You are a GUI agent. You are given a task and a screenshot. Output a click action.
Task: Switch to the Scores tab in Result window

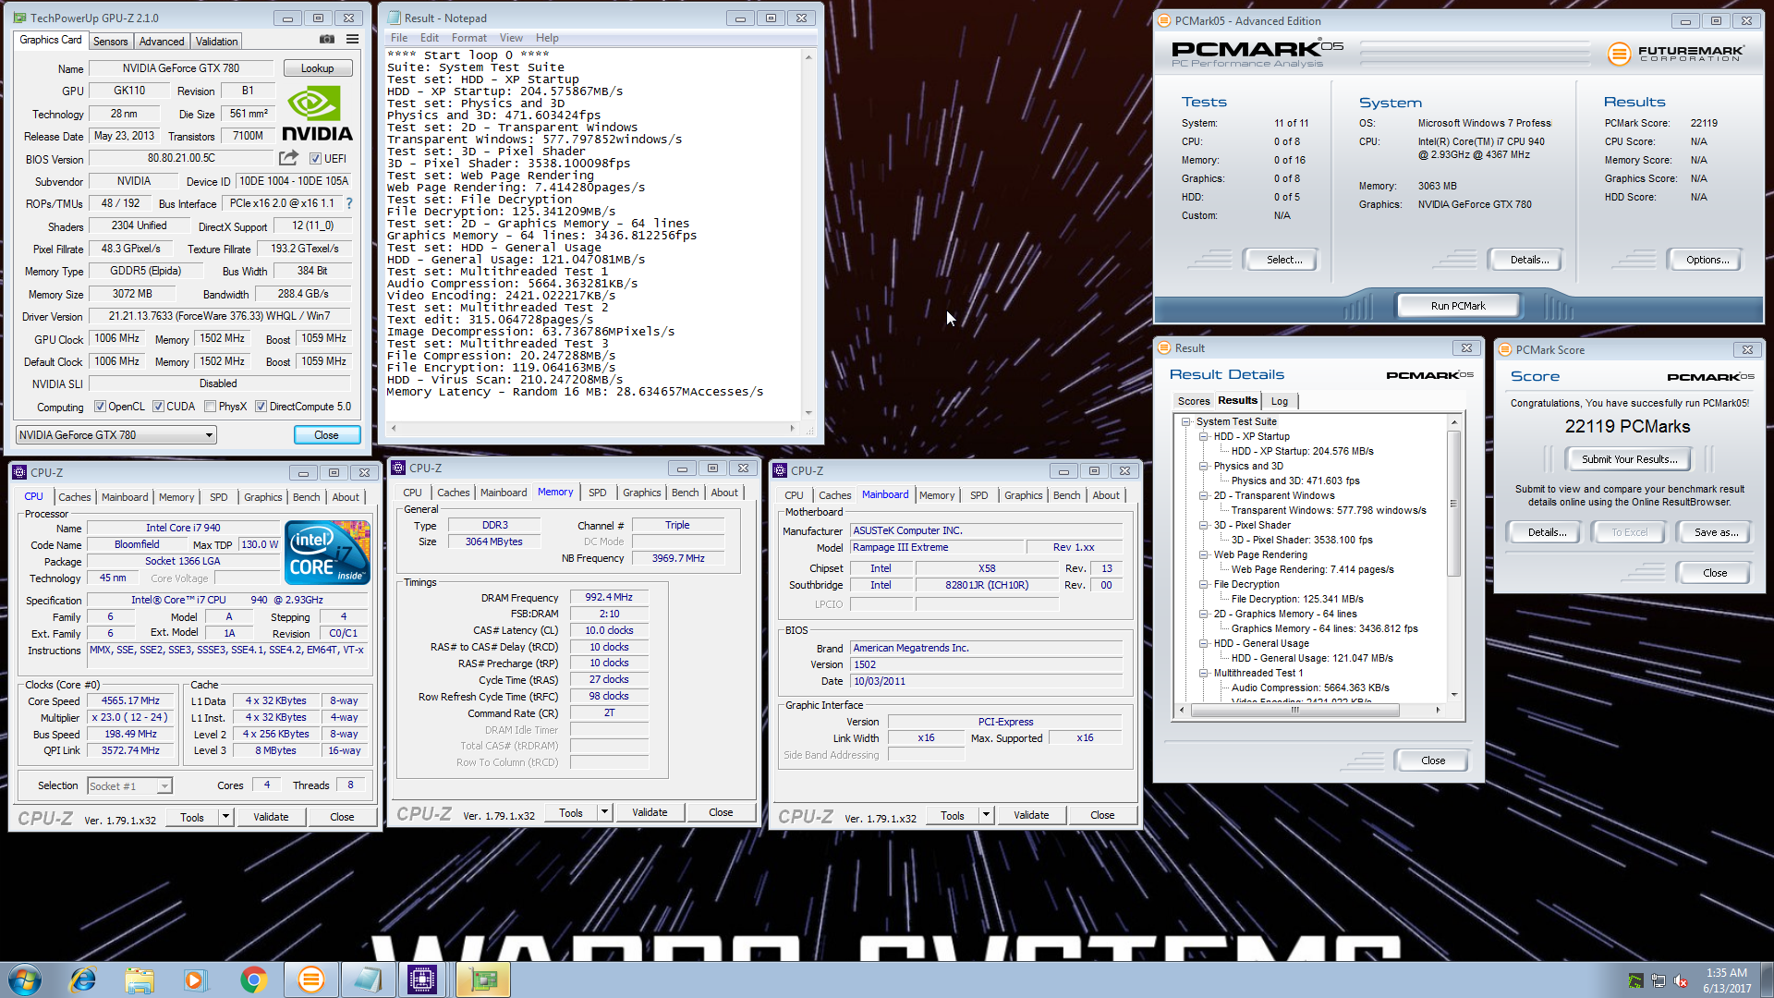point(1194,401)
